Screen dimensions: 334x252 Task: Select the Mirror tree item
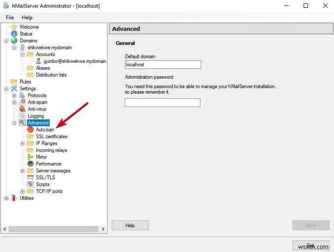tap(41, 157)
